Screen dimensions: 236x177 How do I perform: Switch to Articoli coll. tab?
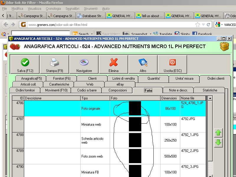click(x=28, y=84)
